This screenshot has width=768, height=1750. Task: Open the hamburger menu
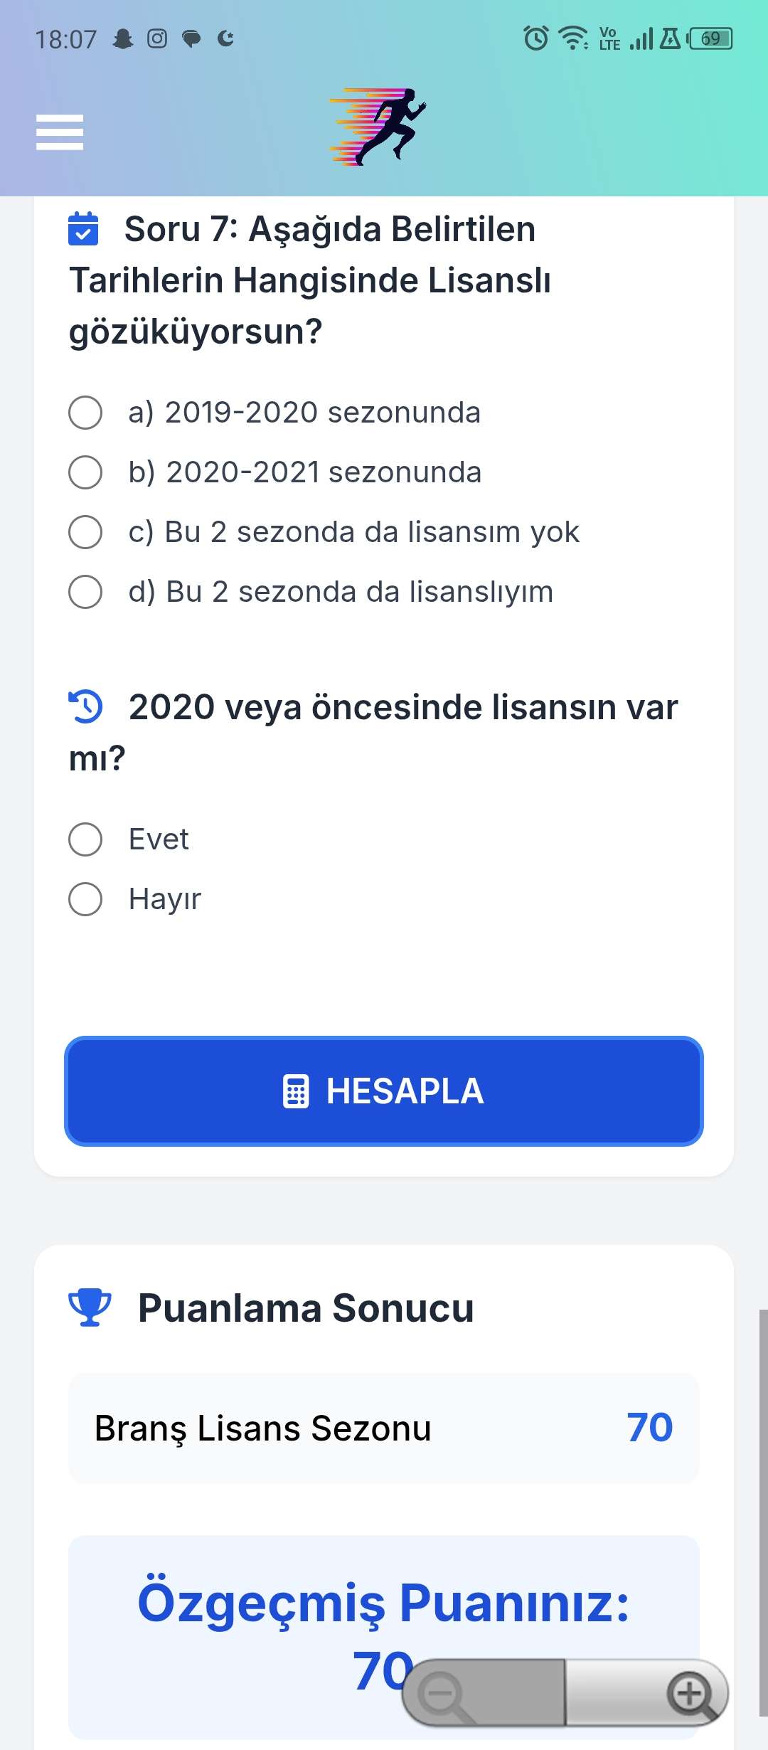(x=60, y=132)
